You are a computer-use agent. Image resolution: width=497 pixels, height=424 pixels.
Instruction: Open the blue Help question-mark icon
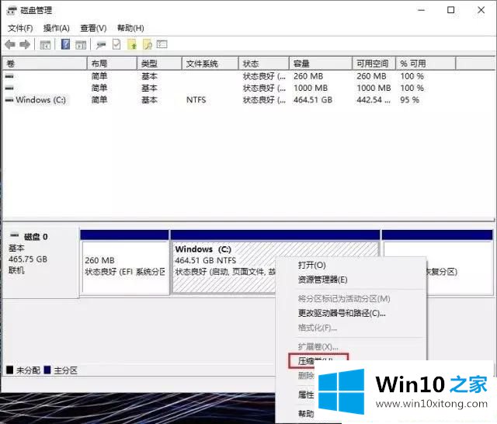click(x=65, y=44)
